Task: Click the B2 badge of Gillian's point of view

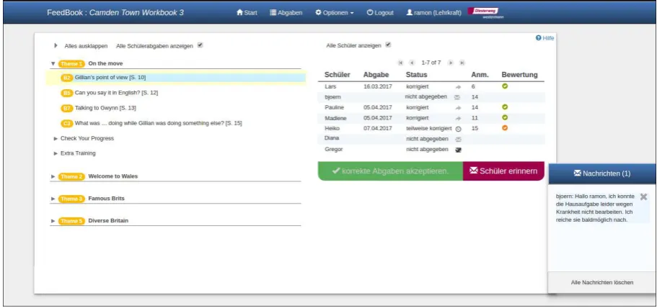Action: pyautogui.click(x=67, y=78)
